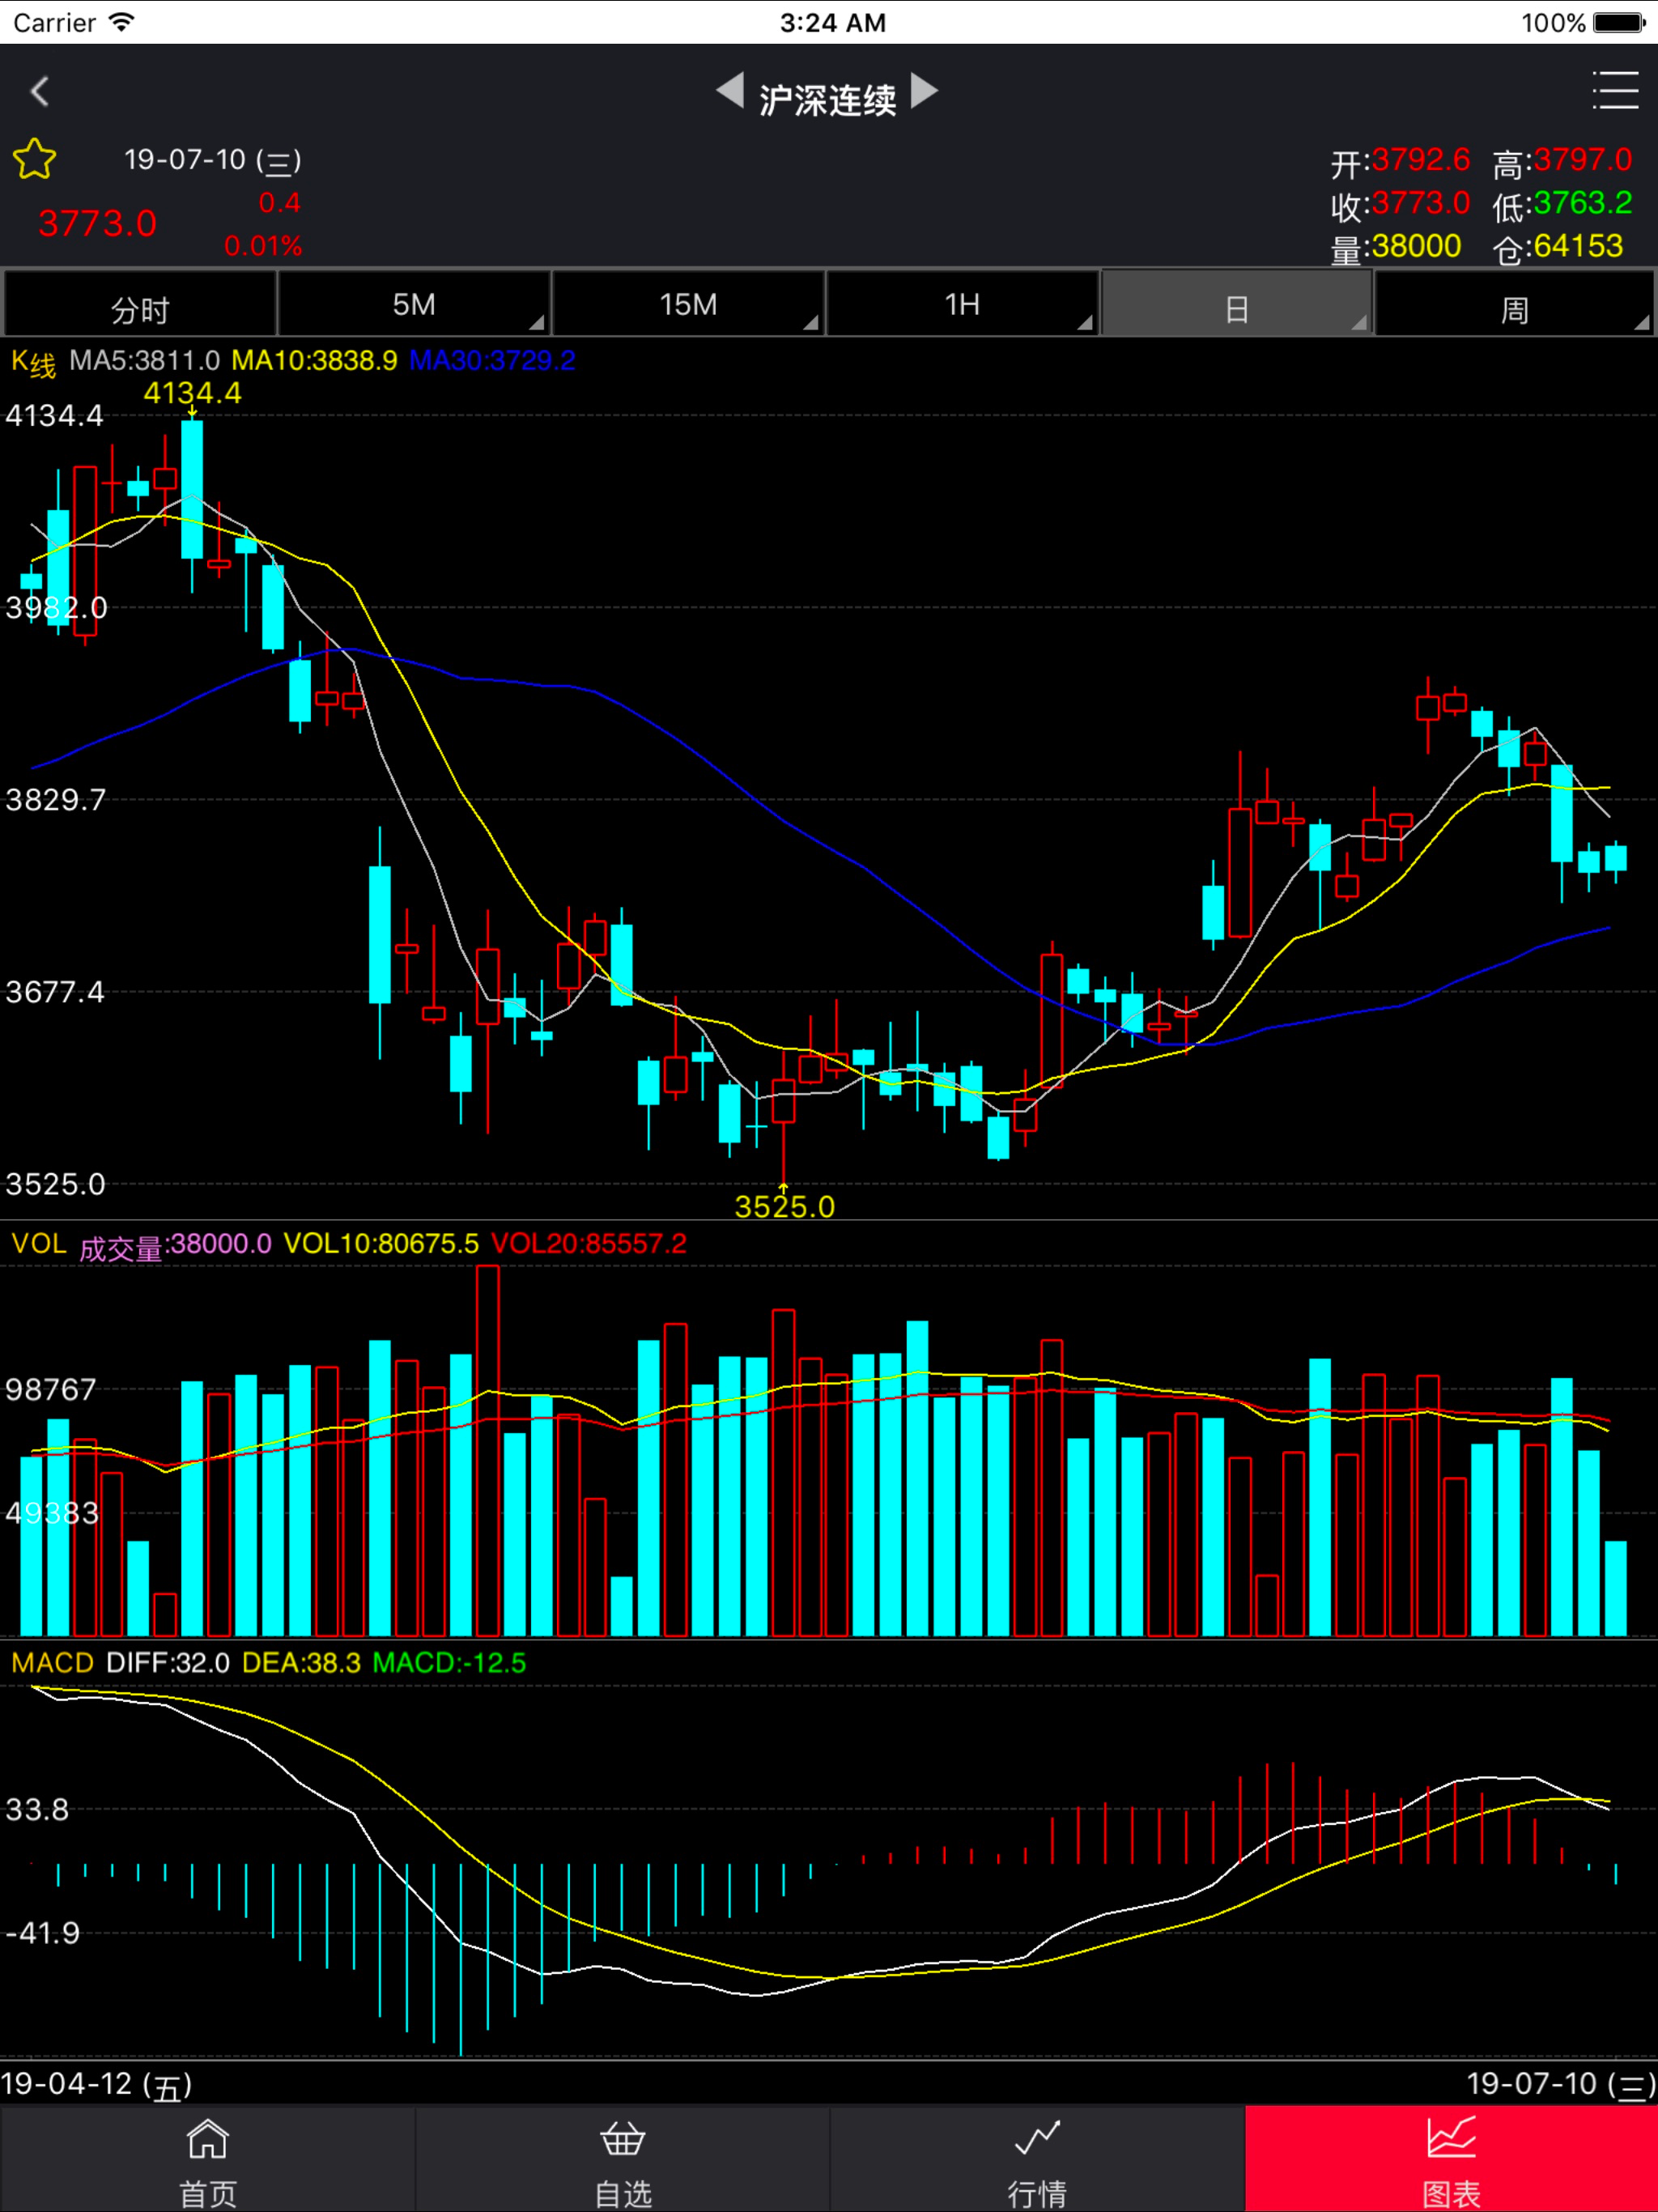The height and width of the screenshot is (2212, 1658).
Task: Tap the MA10:3838.9 value
Action: pos(314,360)
